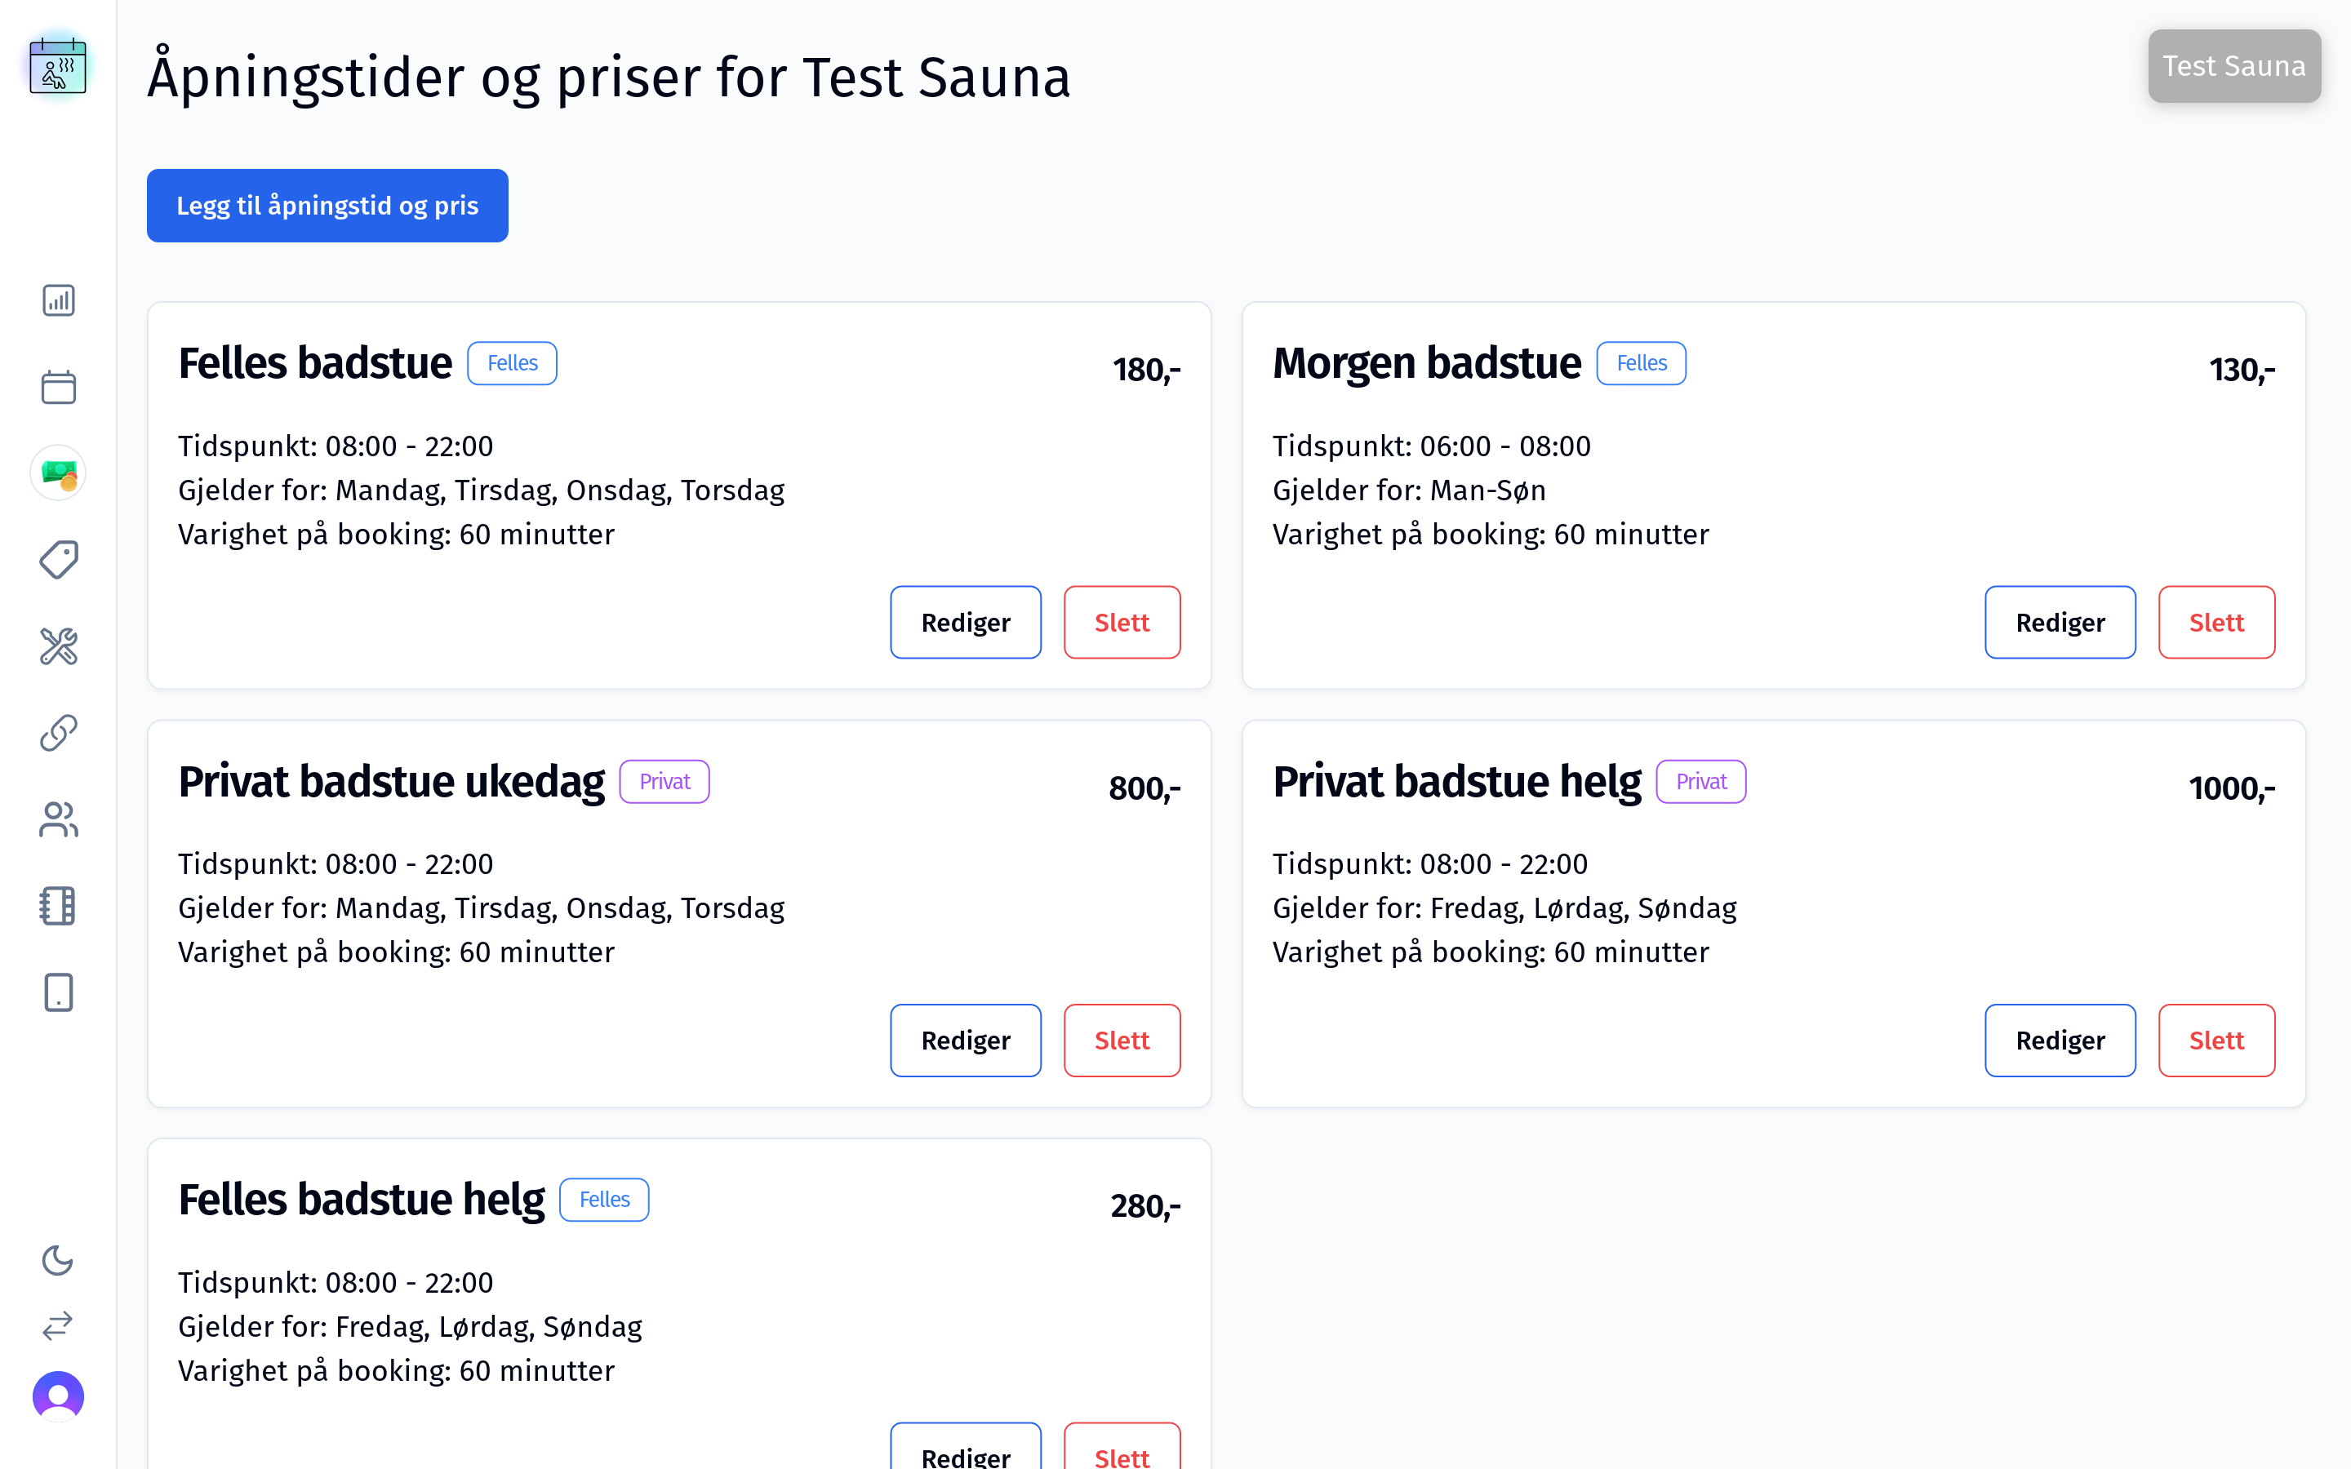
Task: Click Slett on Felles badstue
Action: tap(1121, 622)
